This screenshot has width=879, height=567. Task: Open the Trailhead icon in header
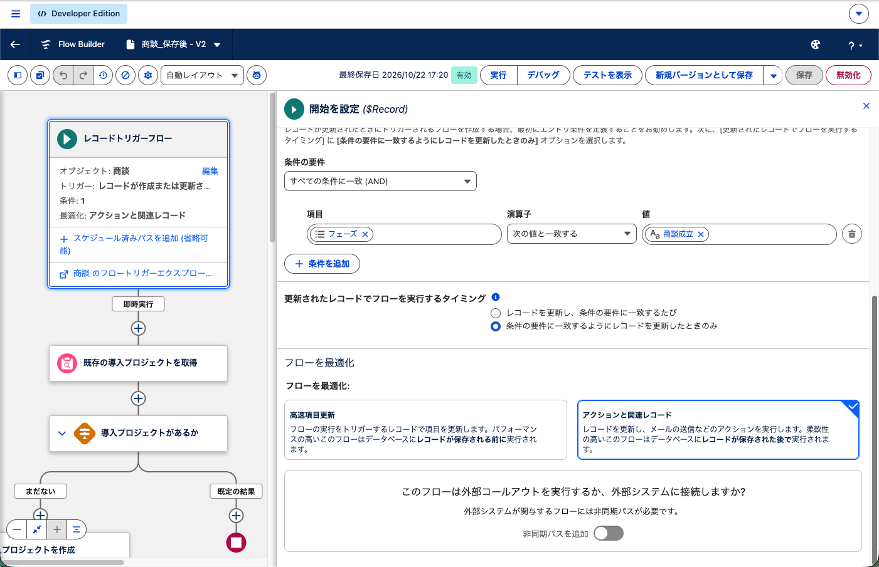[816, 44]
